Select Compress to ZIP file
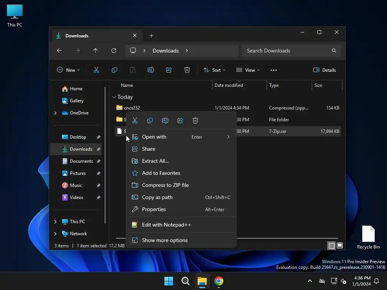This screenshot has height=290, width=387. click(x=181, y=185)
